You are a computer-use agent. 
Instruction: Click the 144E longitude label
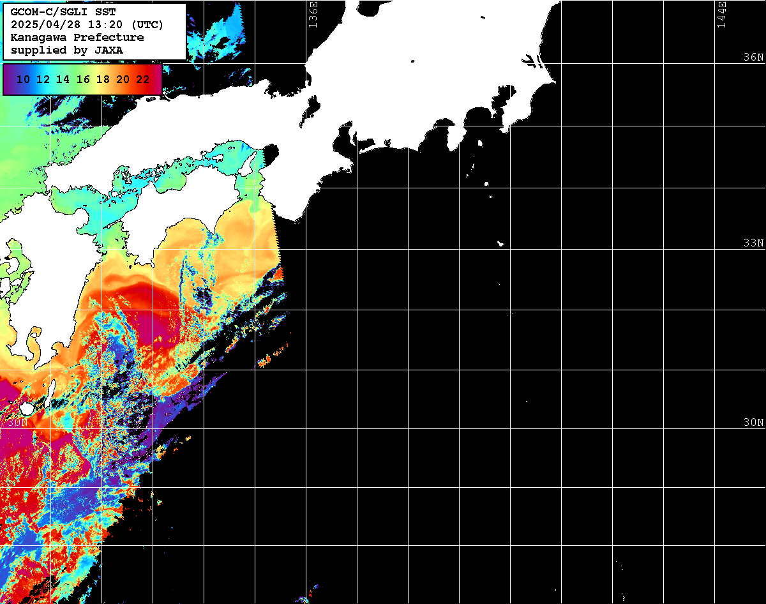[x=721, y=14]
